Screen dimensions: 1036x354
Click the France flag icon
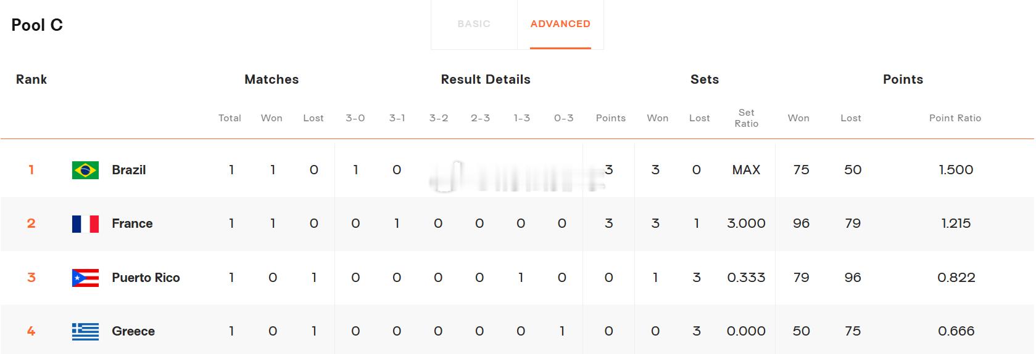pyautogui.click(x=85, y=223)
